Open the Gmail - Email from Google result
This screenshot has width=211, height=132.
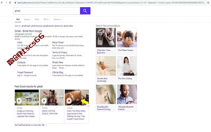tap(28, 31)
